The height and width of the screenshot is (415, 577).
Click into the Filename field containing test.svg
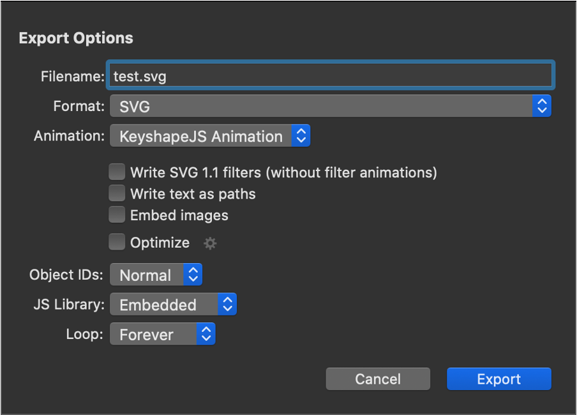click(x=331, y=75)
